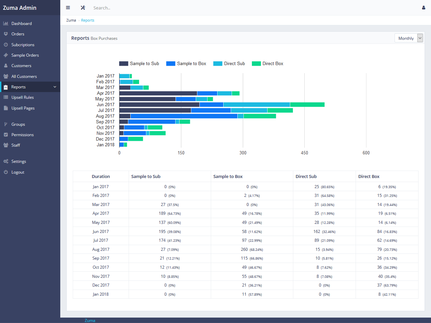
Task: Click the Permissions checkmark icon
Action: click(x=6, y=135)
